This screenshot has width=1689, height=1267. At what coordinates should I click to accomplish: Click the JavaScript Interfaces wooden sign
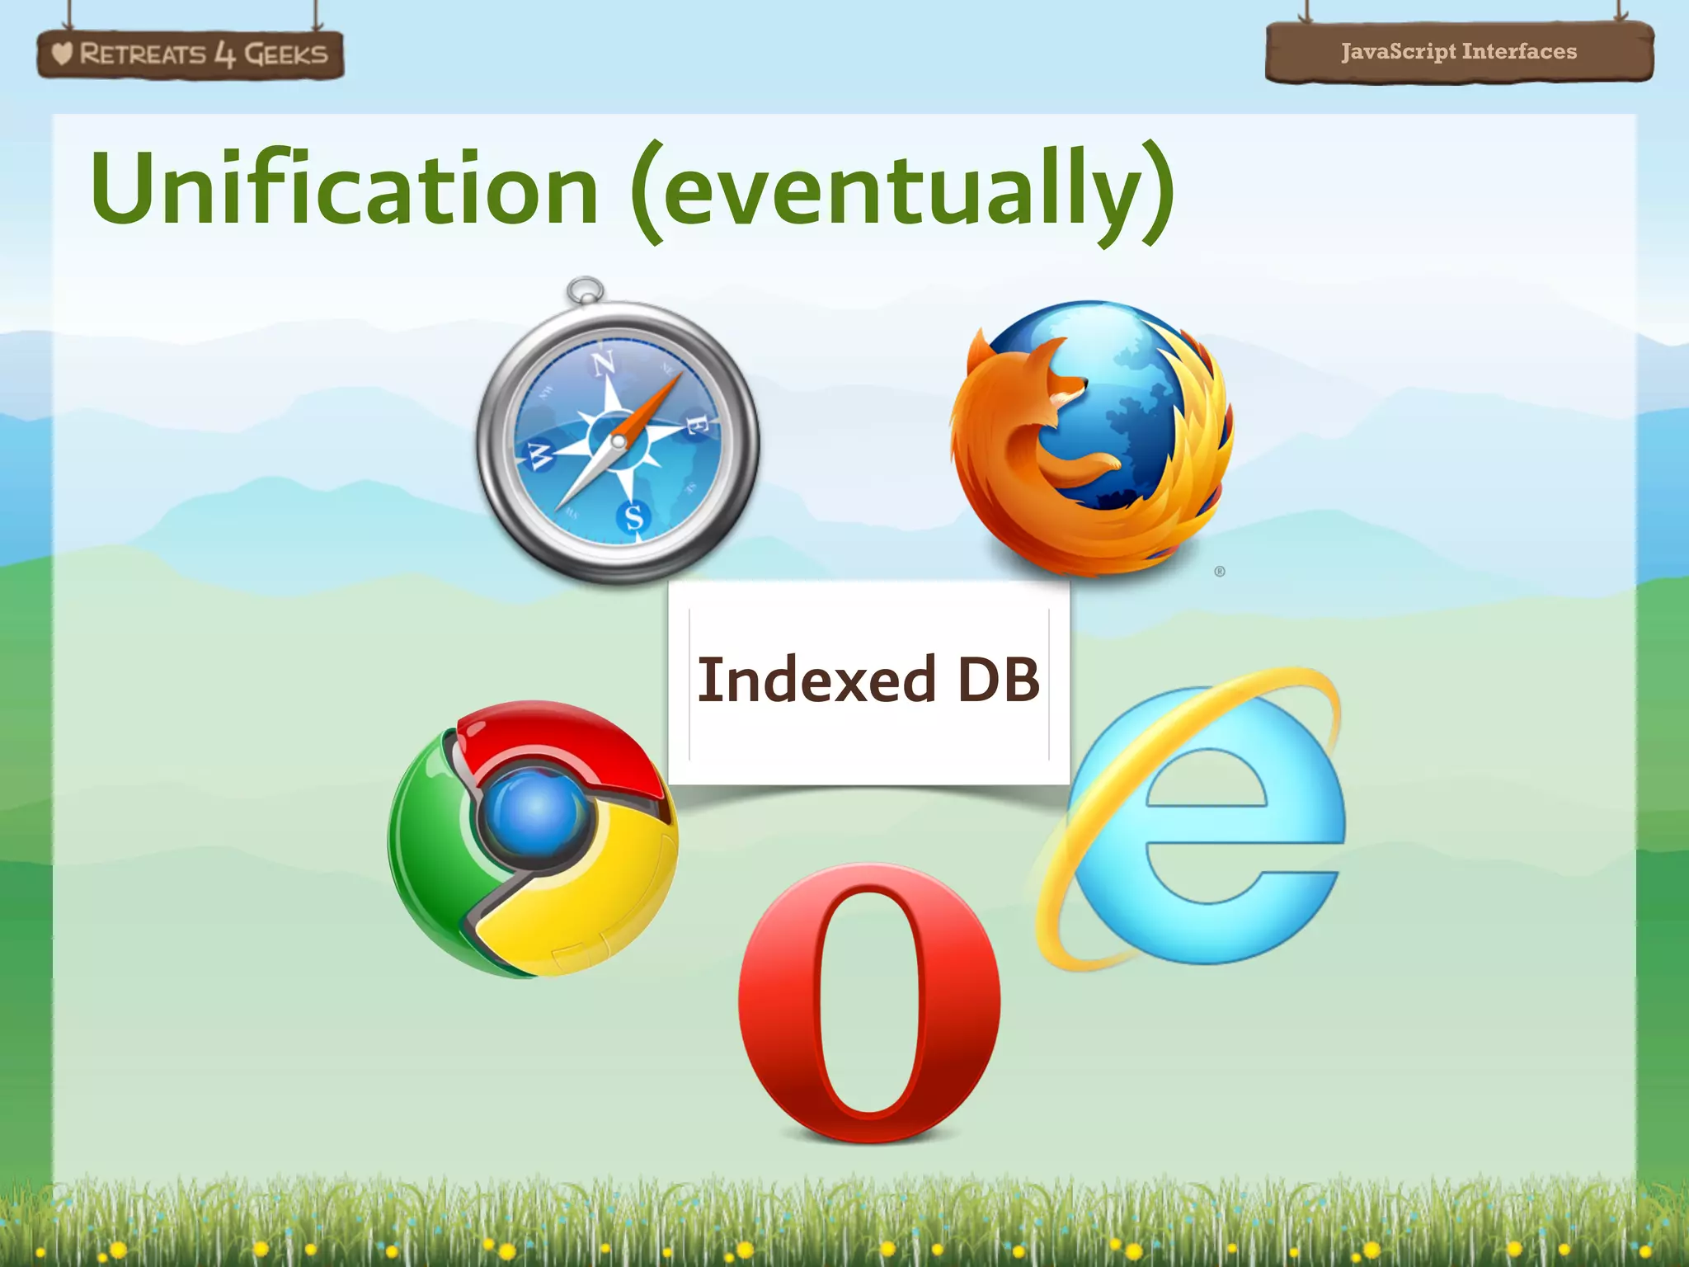coord(1459,52)
